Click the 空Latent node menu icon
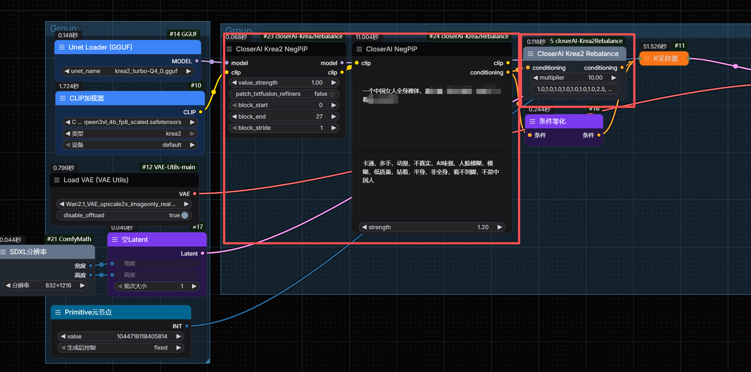This screenshot has width=751, height=372. [x=115, y=240]
